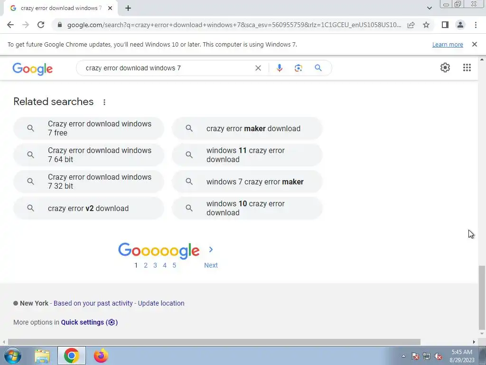
Task: Start a voice search with microphone
Action: pos(279,68)
